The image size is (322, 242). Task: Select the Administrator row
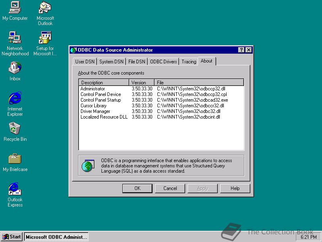click(x=161, y=89)
